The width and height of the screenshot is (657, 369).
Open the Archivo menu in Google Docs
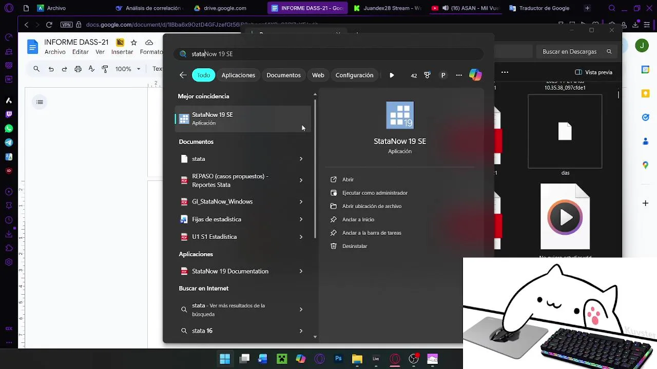[55, 52]
